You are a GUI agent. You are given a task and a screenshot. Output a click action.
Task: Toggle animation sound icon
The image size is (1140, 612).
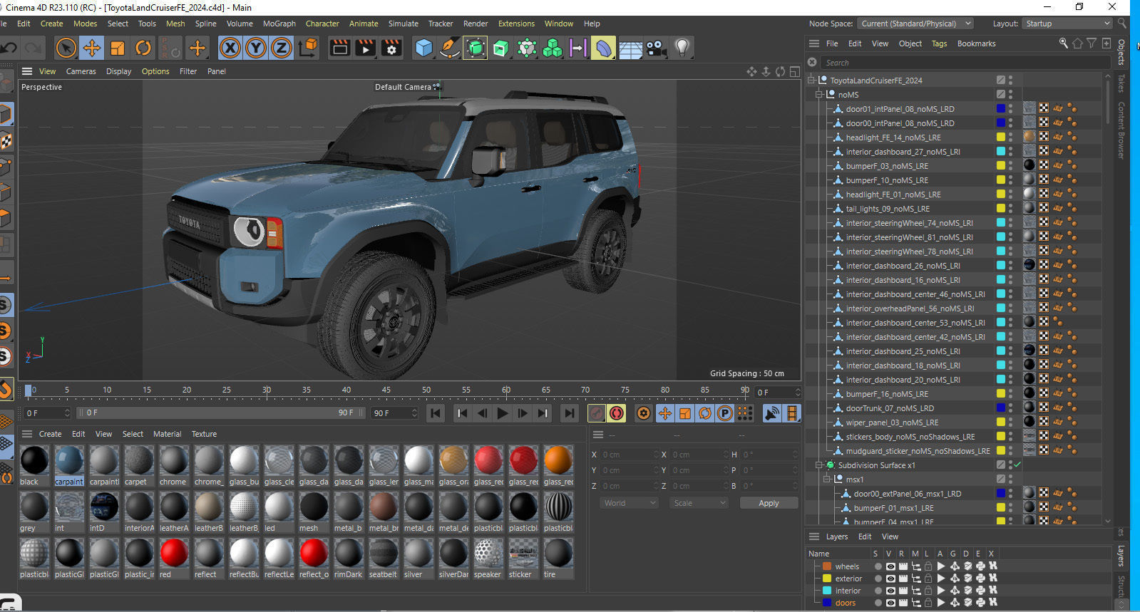(x=772, y=413)
